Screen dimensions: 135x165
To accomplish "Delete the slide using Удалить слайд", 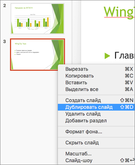I will tap(96, 114).
